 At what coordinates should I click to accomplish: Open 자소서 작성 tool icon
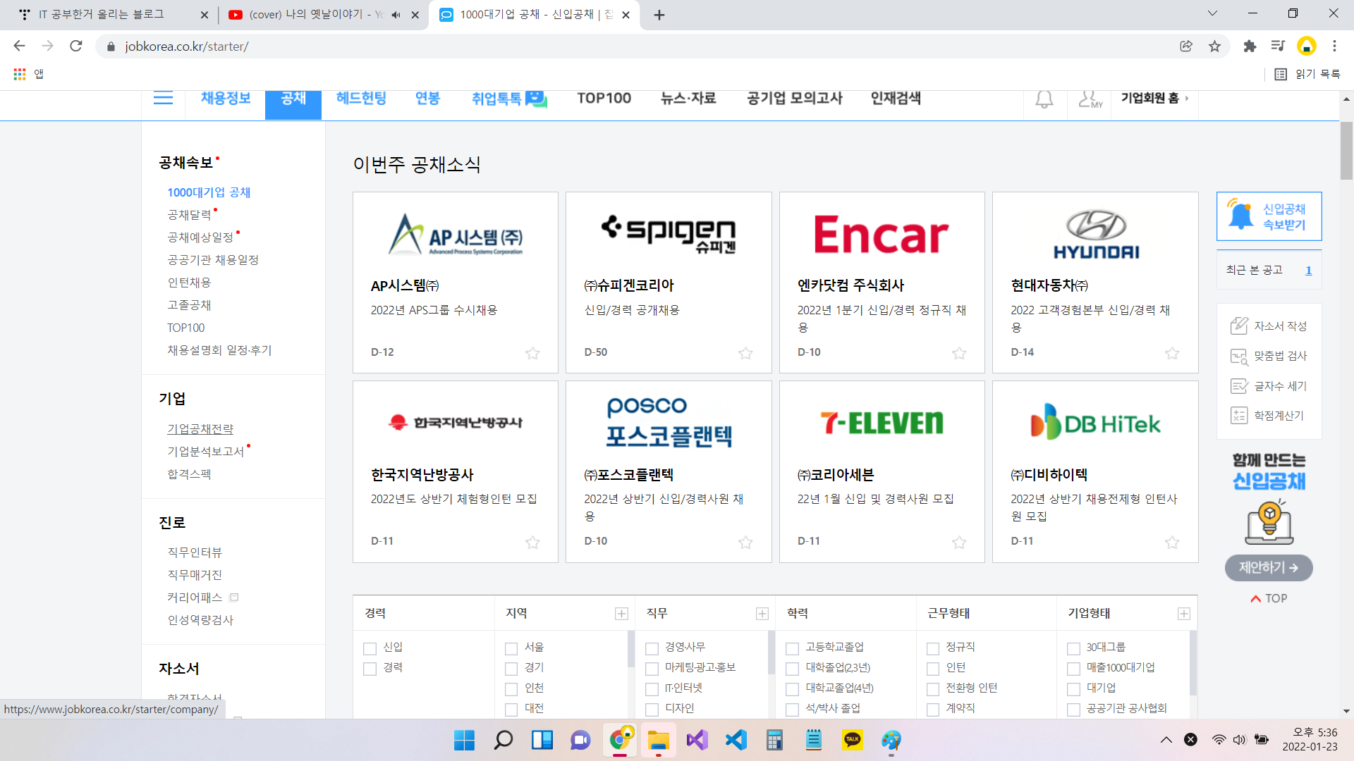click(1239, 326)
